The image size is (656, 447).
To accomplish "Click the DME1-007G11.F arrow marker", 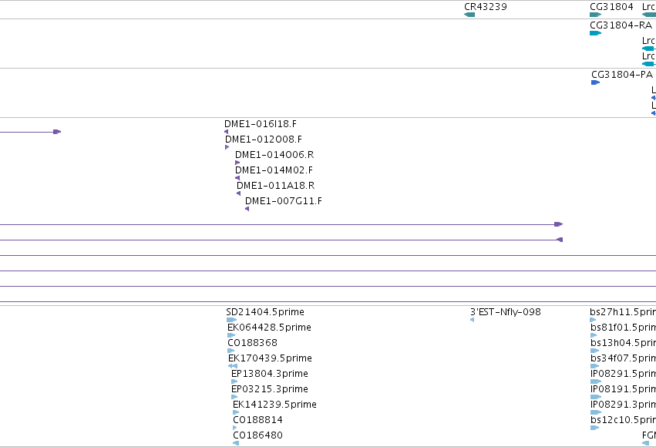I will coord(247,209).
